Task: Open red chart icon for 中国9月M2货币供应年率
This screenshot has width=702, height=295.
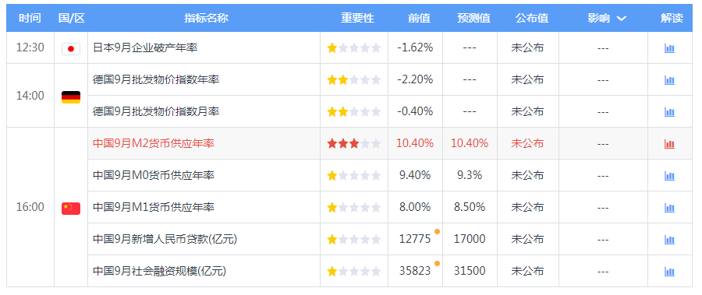Action: pos(669,144)
